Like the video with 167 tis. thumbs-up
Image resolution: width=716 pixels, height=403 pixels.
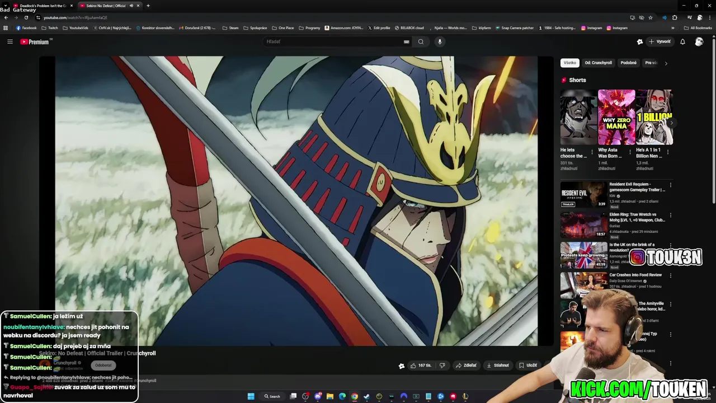(421, 365)
